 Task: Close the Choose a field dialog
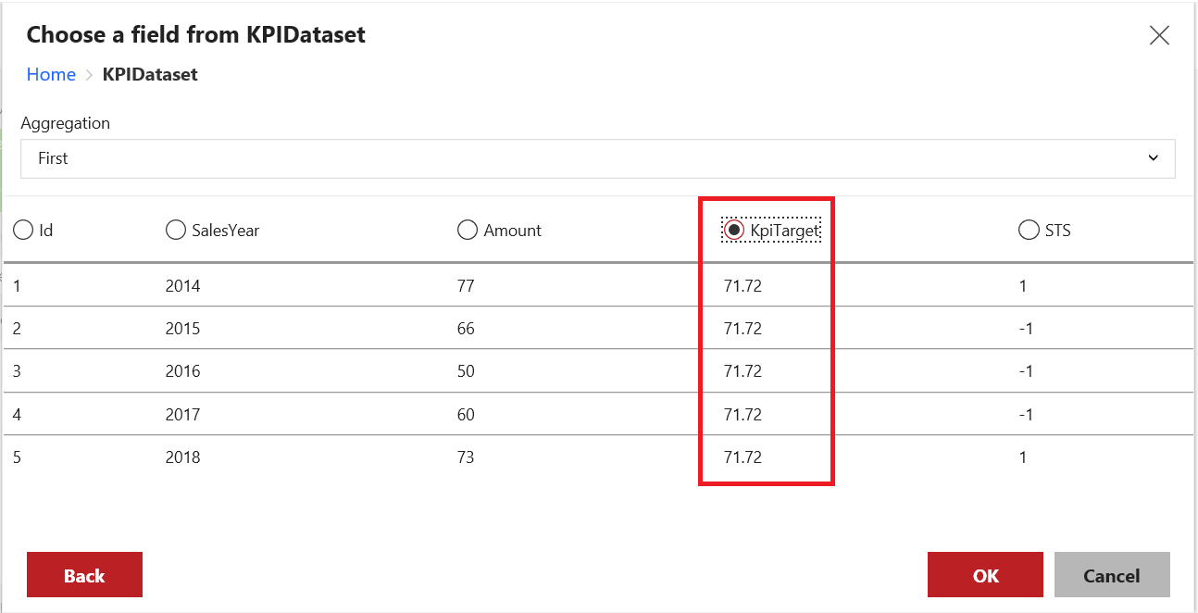[1158, 36]
